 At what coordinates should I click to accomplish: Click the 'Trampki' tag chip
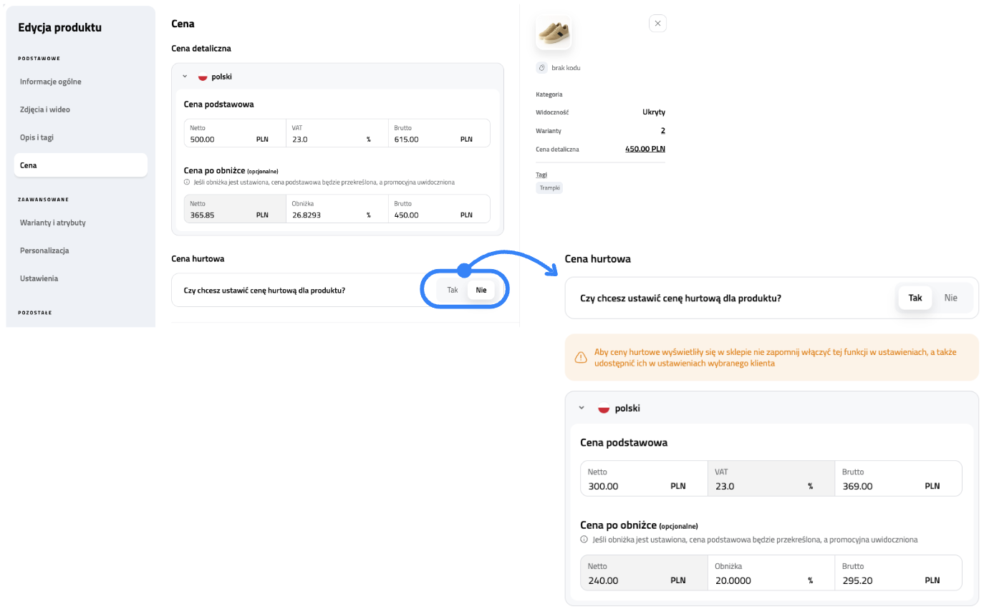pyautogui.click(x=549, y=187)
